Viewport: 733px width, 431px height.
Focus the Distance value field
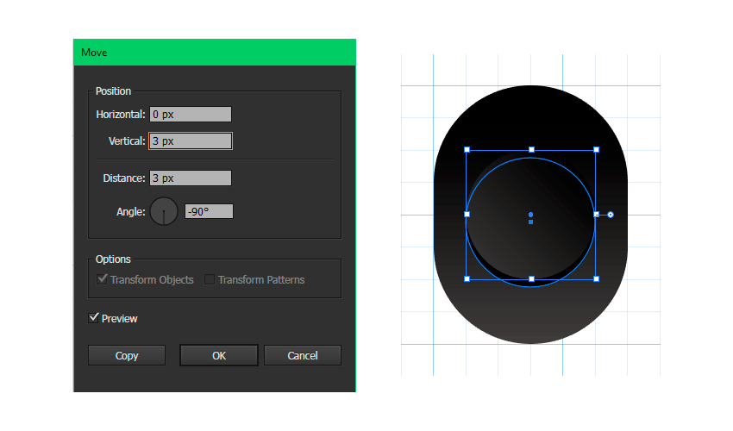(190, 178)
